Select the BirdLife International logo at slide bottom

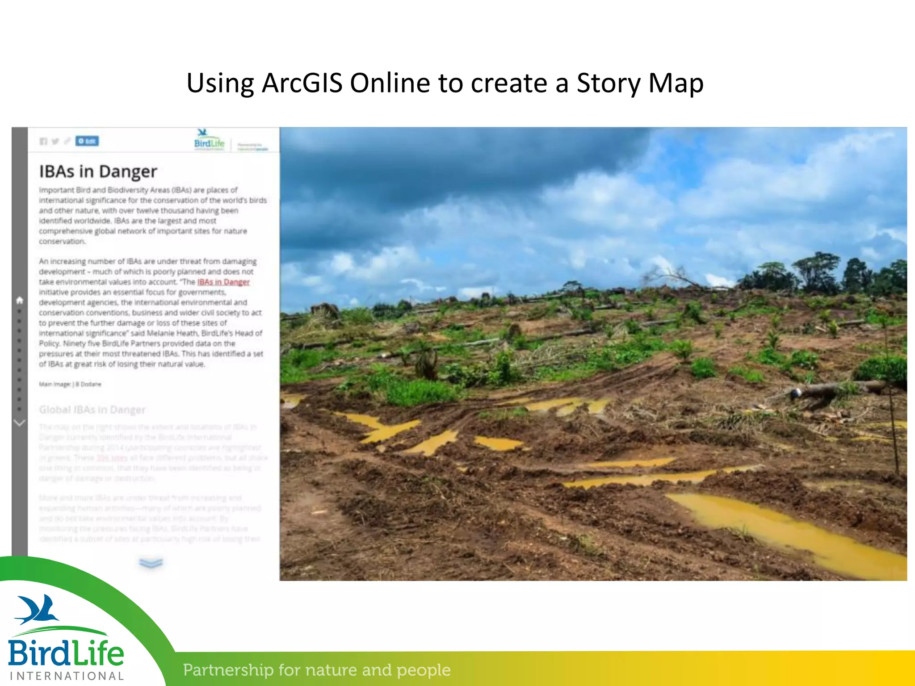(66, 638)
